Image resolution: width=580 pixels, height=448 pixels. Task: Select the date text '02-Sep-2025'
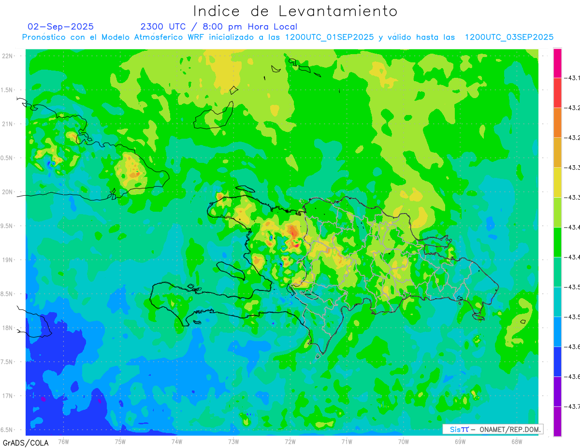click(x=61, y=27)
